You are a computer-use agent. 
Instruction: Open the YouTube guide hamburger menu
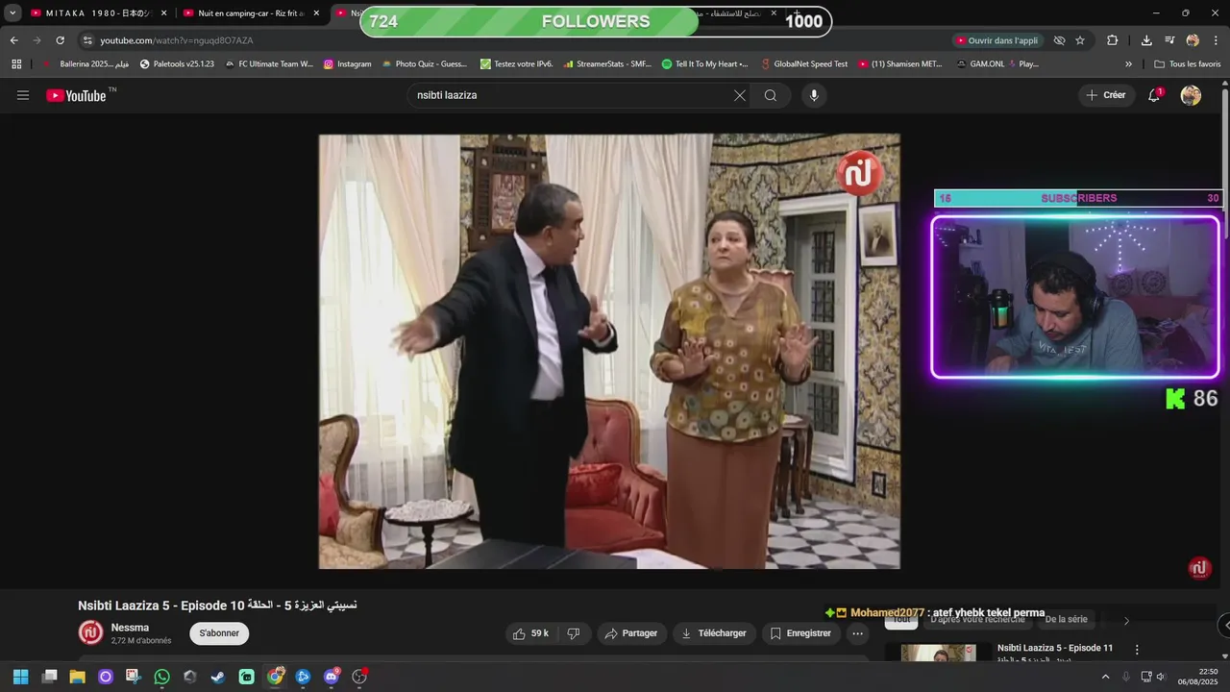click(x=23, y=95)
